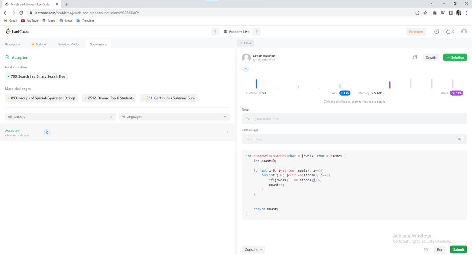Click the Premium button
The height and width of the screenshot is (255, 472).
tap(416, 31)
